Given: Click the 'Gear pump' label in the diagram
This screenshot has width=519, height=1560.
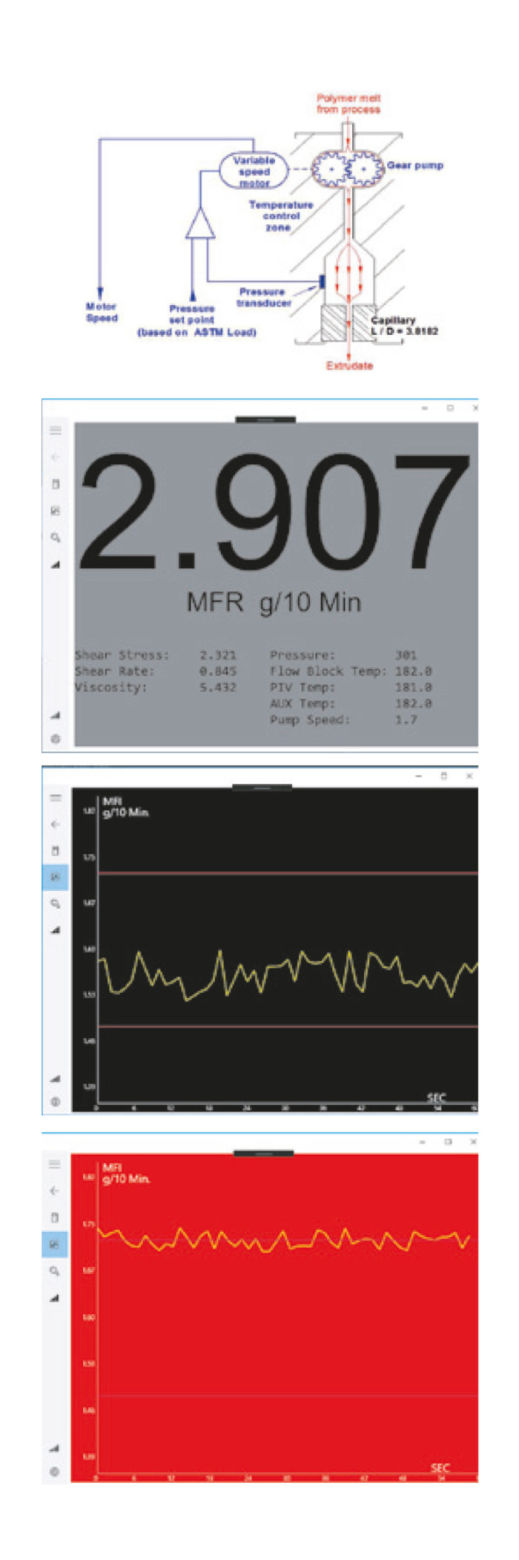Looking at the screenshot, I should click(x=415, y=165).
